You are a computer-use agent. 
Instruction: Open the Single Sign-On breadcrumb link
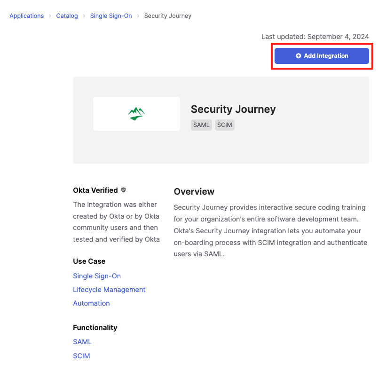(x=111, y=16)
